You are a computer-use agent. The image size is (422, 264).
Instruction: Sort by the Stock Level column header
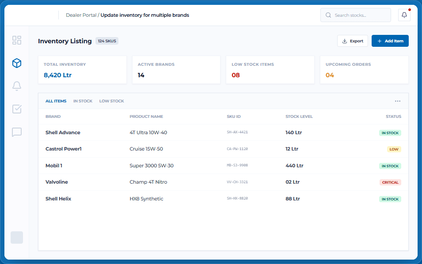pos(299,117)
